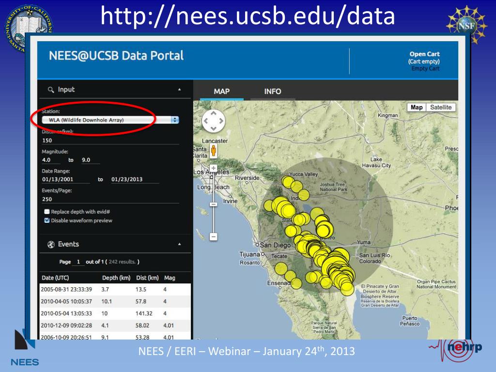Screen dimensions: 496x372
Task: Click Events/Page field showing 250
Action: [x=110, y=199]
